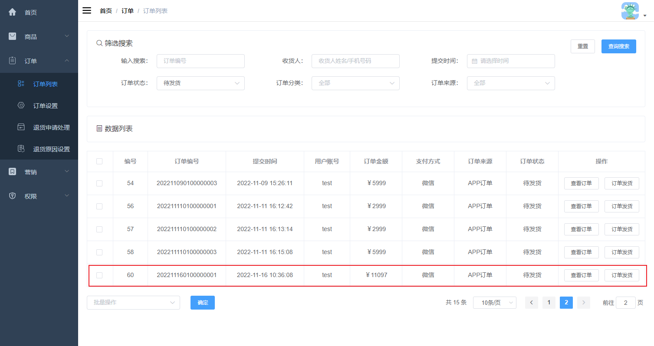Focus the 收货人姓名/手机号码 input field
Image resolution: width=654 pixels, height=346 pixels.
tap(355, 61)
